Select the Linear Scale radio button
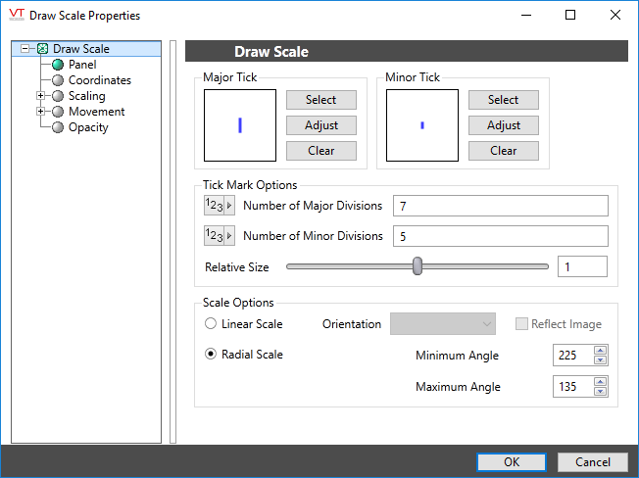639x478 pixels. [x=210, y=324]
